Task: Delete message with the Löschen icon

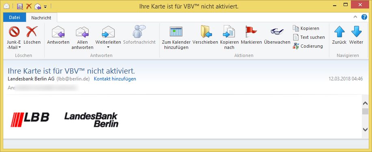Action: click(x=32, y=32)
